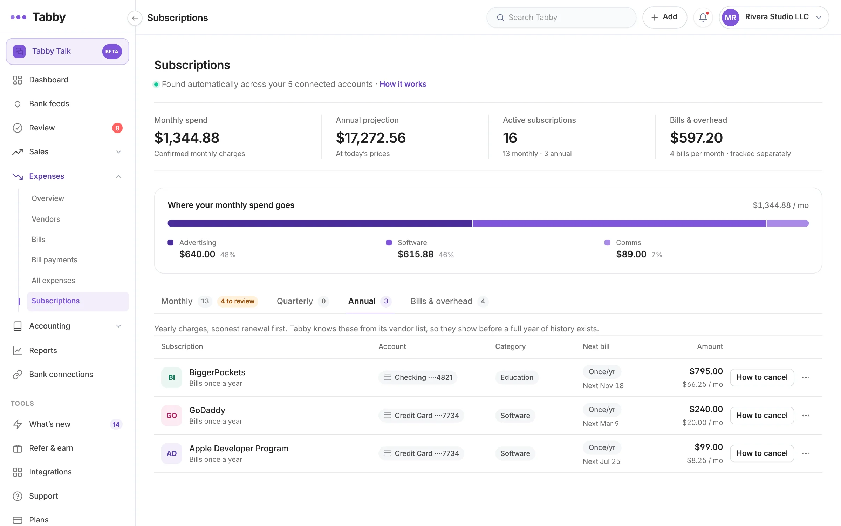Image resolution: width=841 pixels, height=526 pixels.
Task: Click the Checking ····4821 account chip
Action: [x=418, y=377]
